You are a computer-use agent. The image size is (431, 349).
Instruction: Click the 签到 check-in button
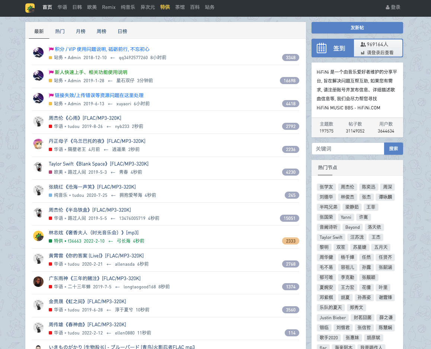point(333,48)
